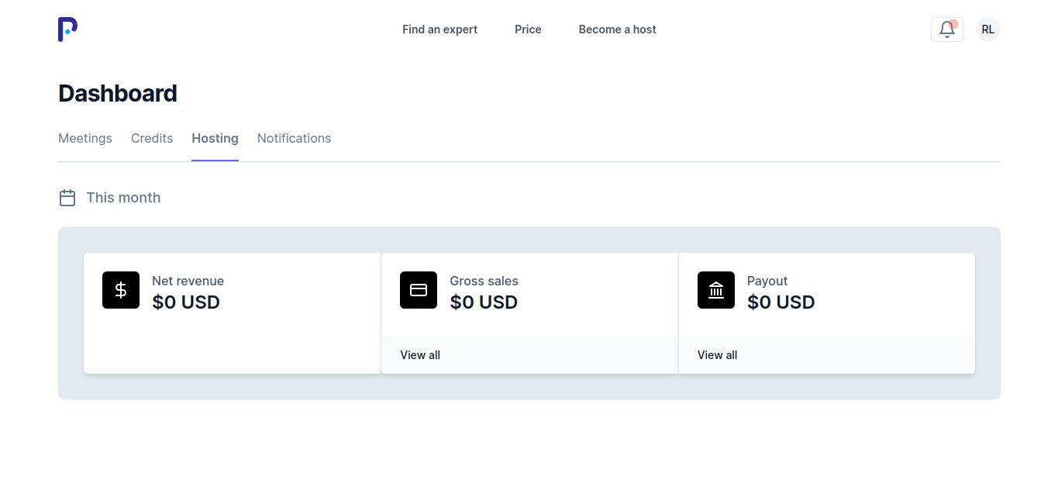This screenshot has width=1058, height=487.
Task: Click the Gross sales $0 USD amount
Action: pos(484,302)
